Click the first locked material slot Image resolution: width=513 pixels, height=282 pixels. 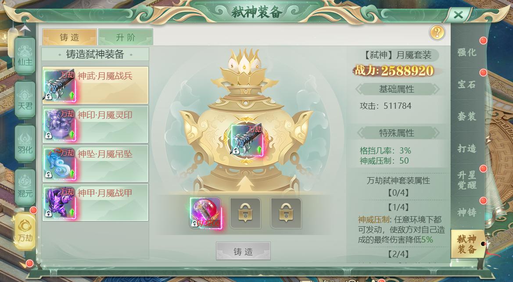245,213
